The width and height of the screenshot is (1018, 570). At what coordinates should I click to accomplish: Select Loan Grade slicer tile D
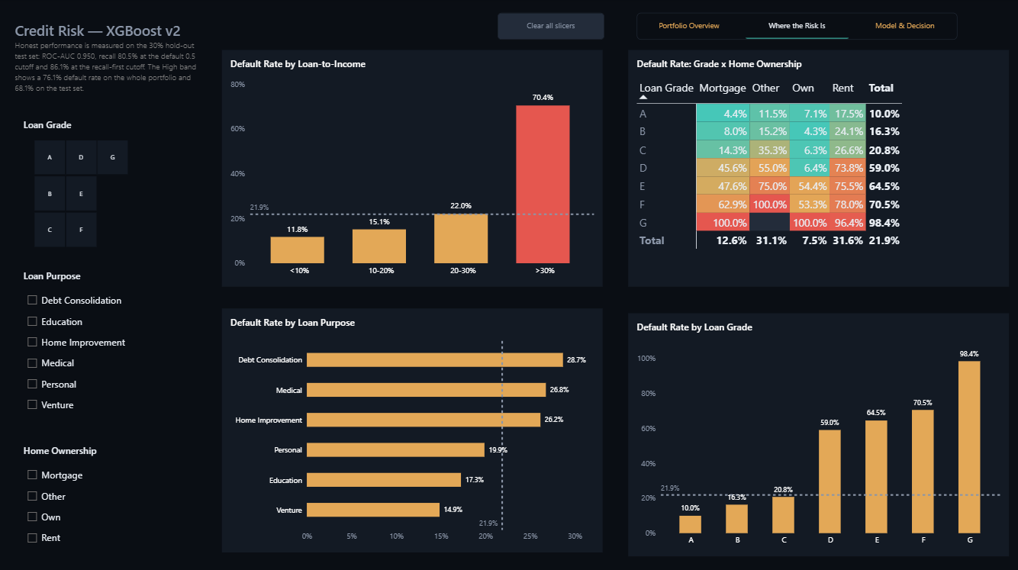[x=81, y=157]
